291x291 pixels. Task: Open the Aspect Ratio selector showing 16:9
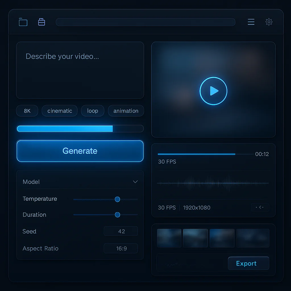121,248
